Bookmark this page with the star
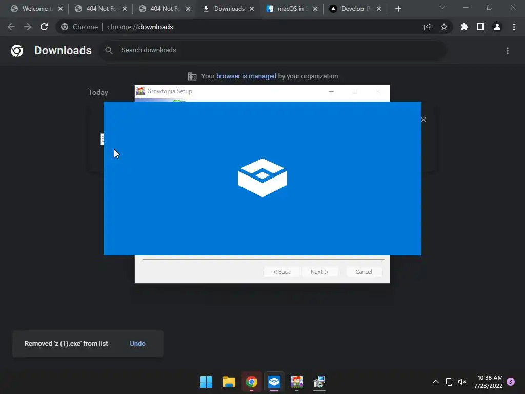Screen dimensions: 525x394 [x=444, y=27]
